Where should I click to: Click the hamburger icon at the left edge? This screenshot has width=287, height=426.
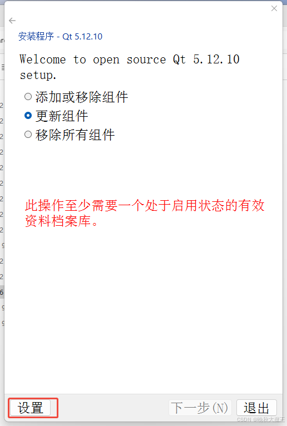pyautogui.click(x=3, y=67)
